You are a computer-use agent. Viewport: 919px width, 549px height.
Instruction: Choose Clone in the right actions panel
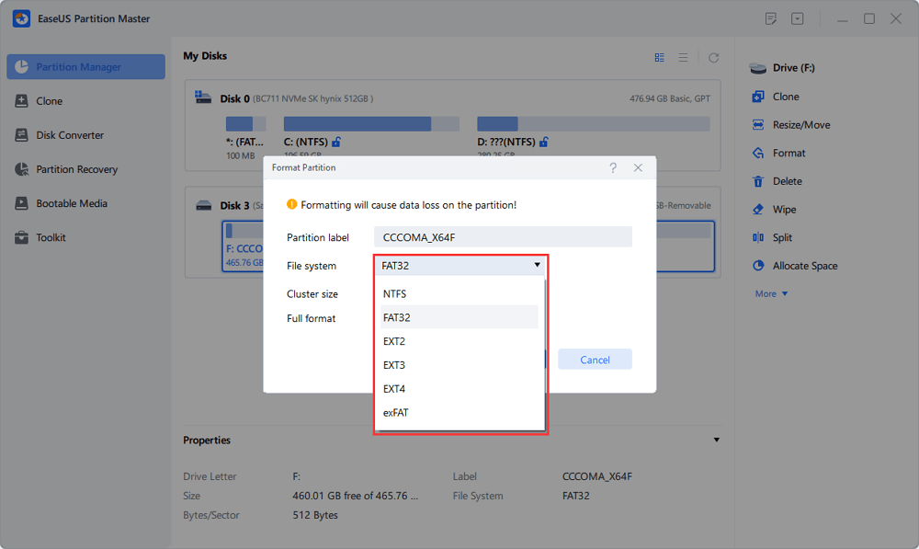(x=776, y=97)
